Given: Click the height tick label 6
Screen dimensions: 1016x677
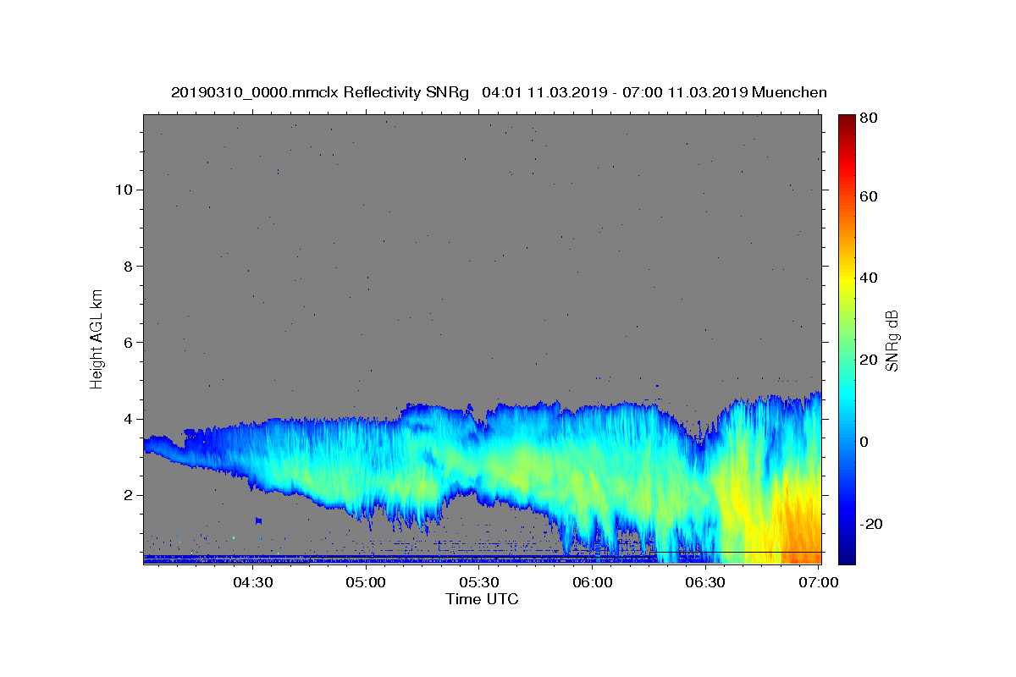Looking at the screenshot, I should point(129,342).
